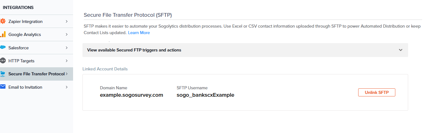Image resolution: width=435 pixels, height=133 pixels.
Task: Expand the Secured FTP triggers dropdown arrow
Action: (401, 50)
